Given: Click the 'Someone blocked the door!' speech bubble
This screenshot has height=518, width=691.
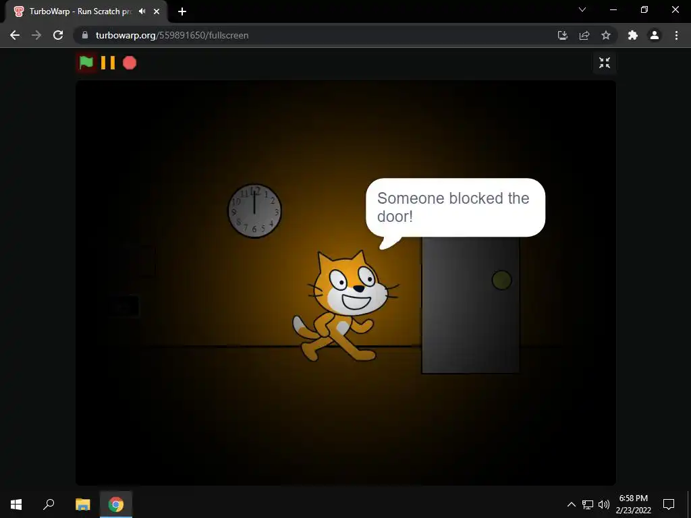Looking at the screenshot, I should (x=455, y=208).
